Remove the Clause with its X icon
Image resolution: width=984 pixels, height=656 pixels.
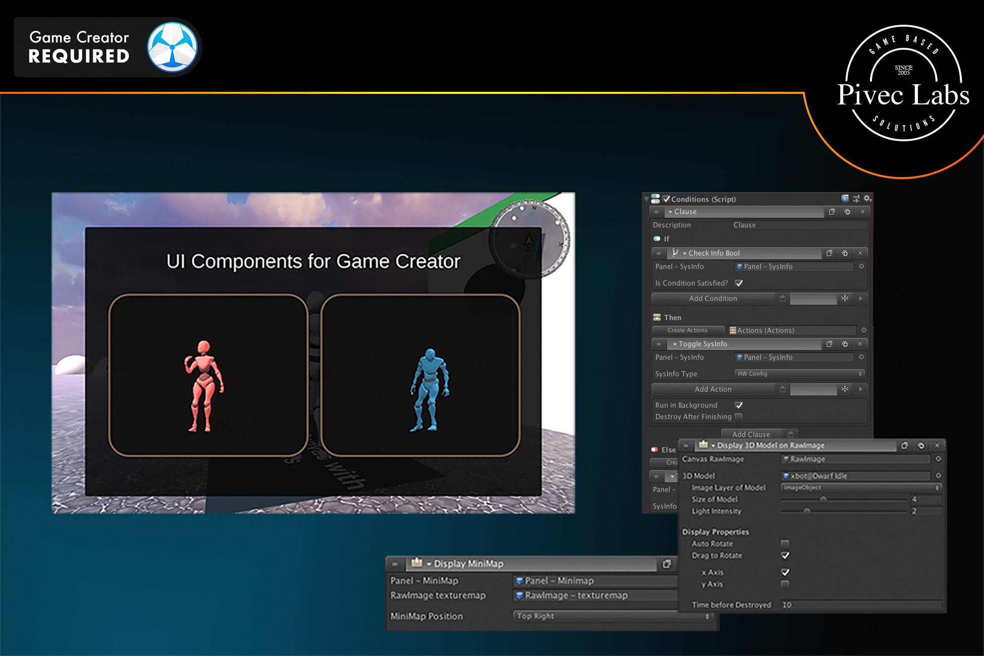click(x=862, y=212)
